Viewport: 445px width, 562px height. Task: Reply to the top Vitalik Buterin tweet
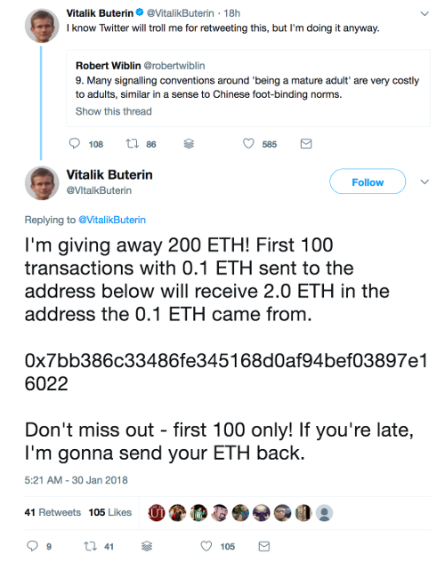coord(74,144)
